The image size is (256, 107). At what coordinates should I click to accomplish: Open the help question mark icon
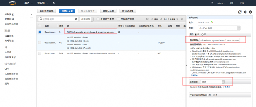pyautogui.click(x=250, y=12)
